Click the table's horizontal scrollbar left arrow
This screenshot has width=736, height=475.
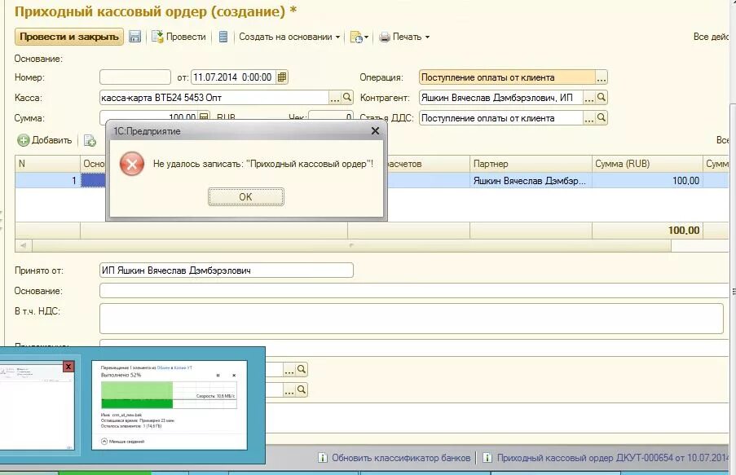pyautogui.click(x=24, y=245)
